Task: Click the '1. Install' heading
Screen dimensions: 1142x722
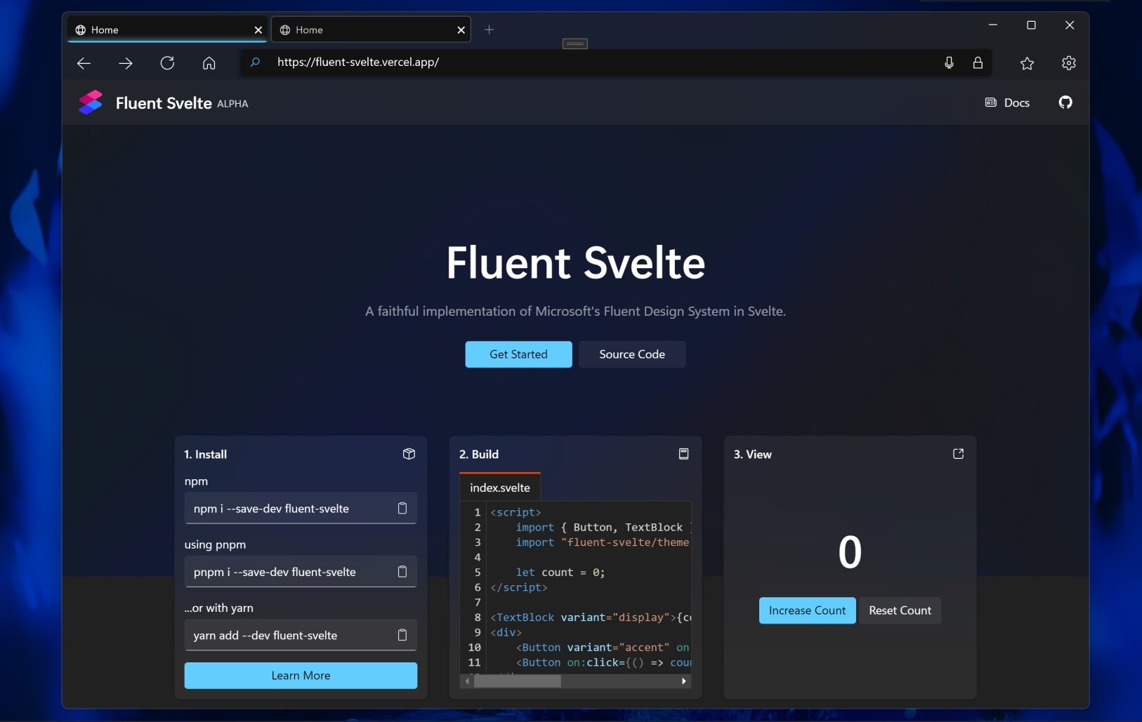Action: [205, 454]
